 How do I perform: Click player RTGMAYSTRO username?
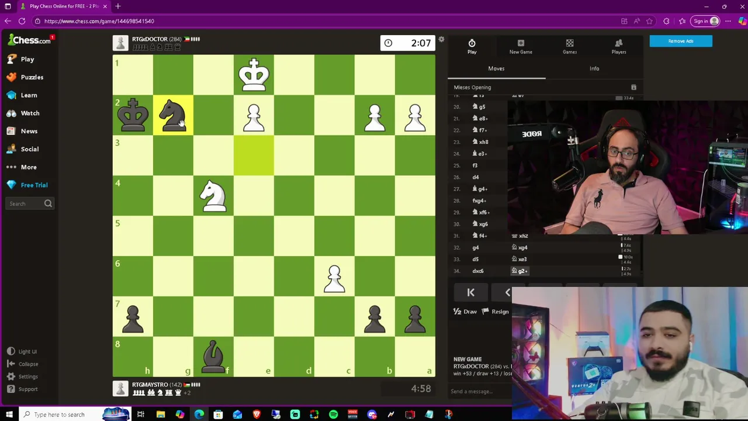point(150,385)
